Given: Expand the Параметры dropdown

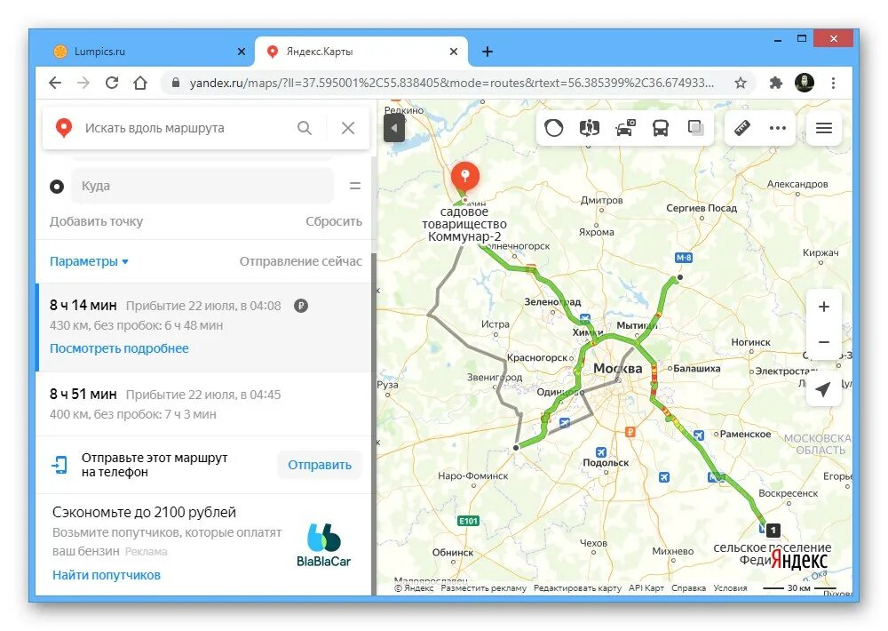Looking at the screenshot, I should coord(89,261).
